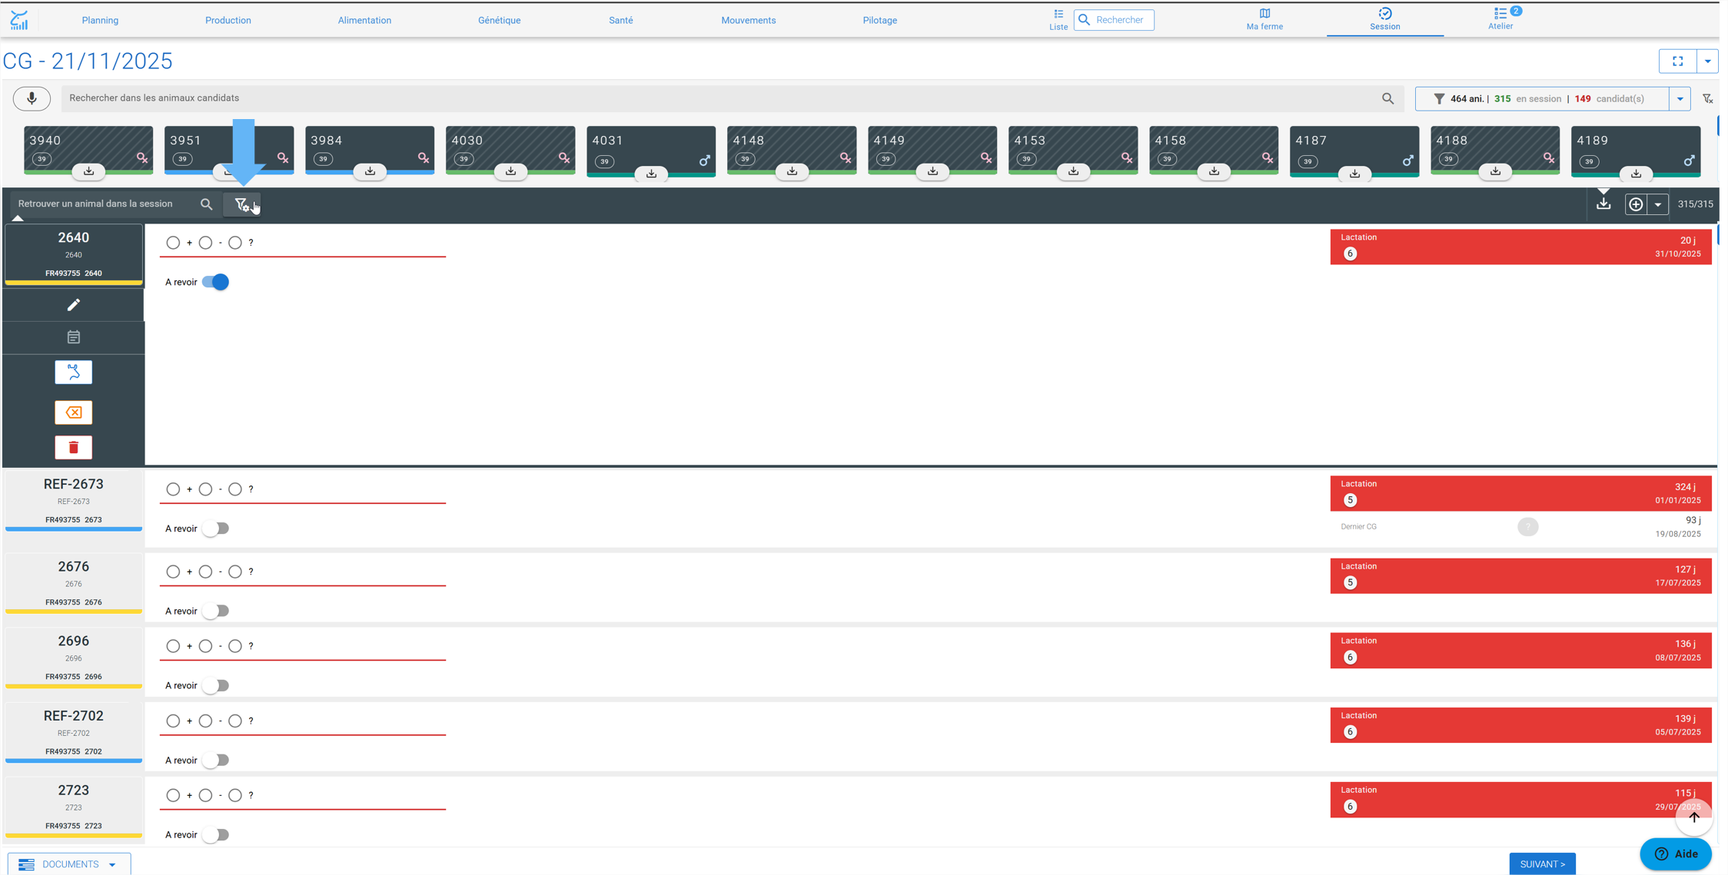
Task: Open the DOCUMENTS dropdown menu
Action: (69, 864)
